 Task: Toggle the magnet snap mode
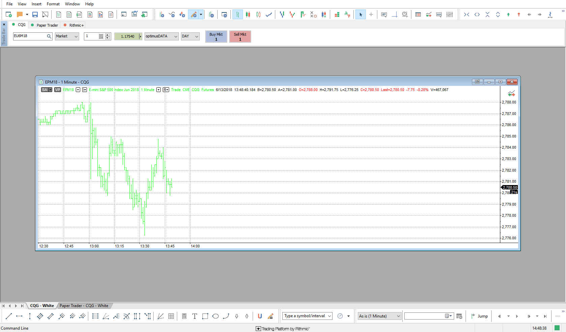(260, 316)
